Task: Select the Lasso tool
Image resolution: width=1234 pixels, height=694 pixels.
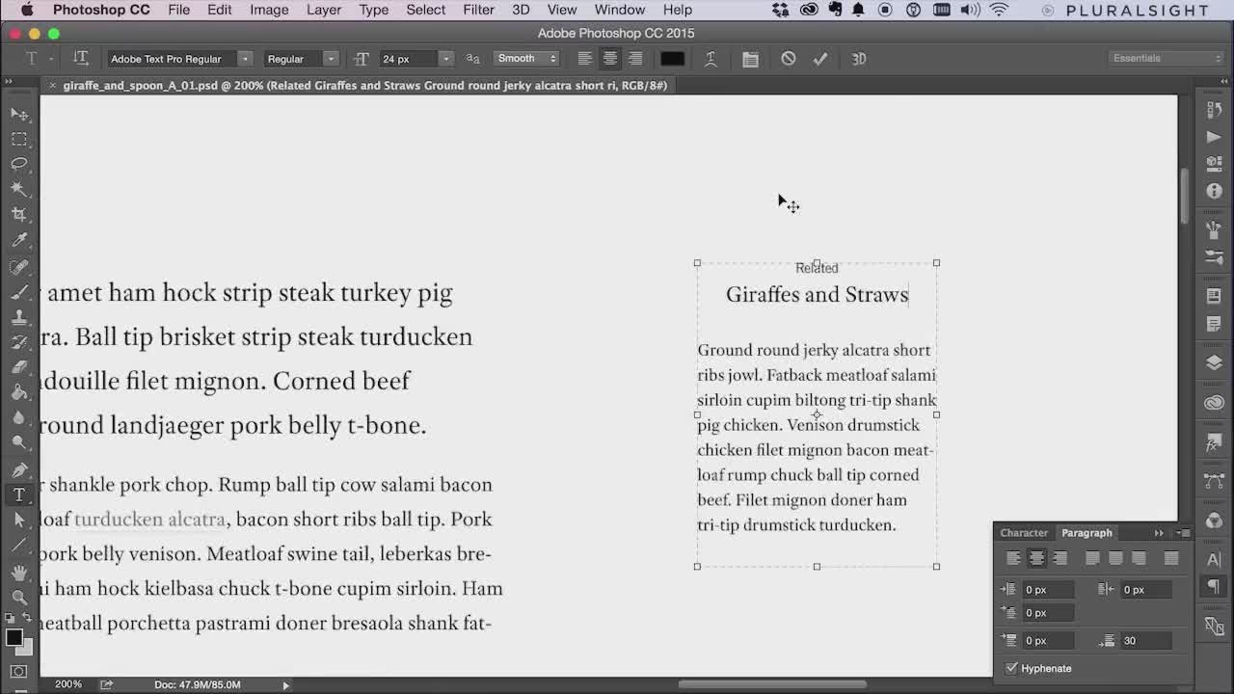Action: point(18,164)
